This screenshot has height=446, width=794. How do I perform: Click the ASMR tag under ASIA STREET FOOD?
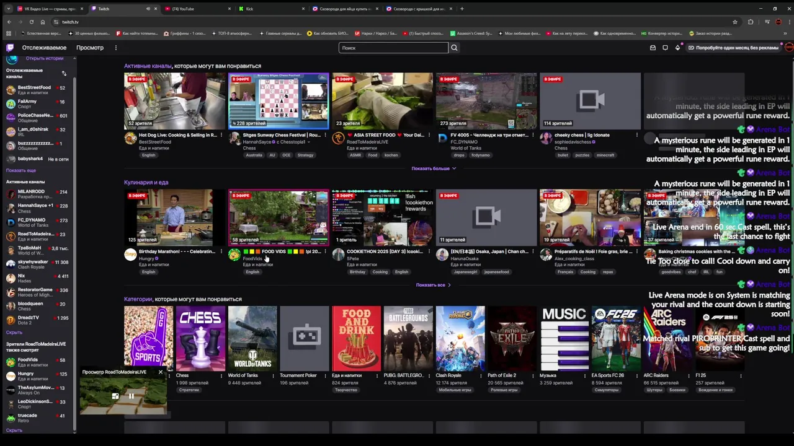(x=355, y=155)
